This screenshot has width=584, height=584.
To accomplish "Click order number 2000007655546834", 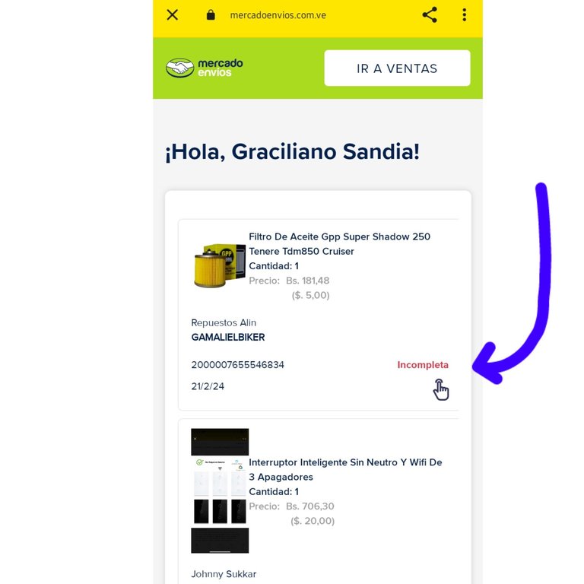I will [237, 365].
